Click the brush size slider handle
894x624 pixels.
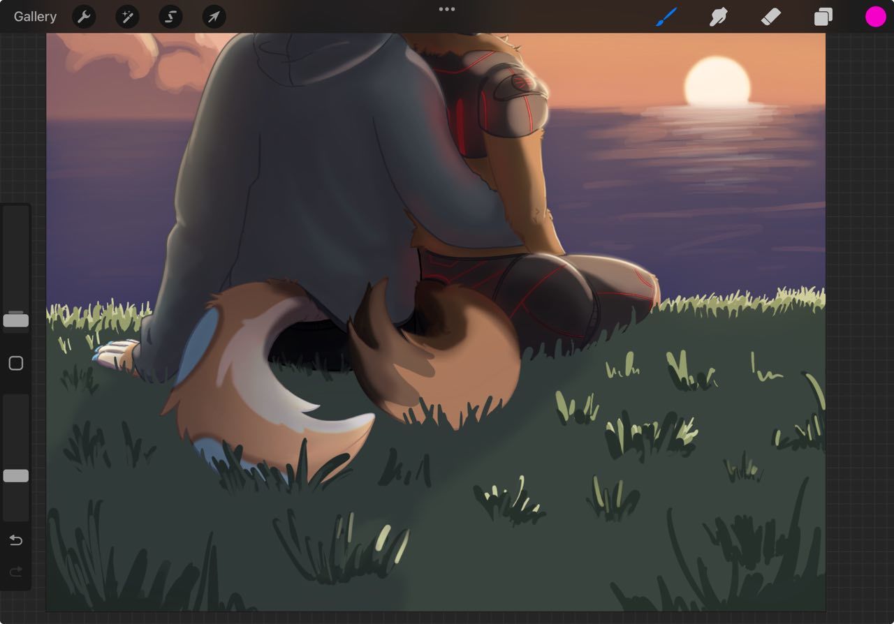(x=16, y=320)
